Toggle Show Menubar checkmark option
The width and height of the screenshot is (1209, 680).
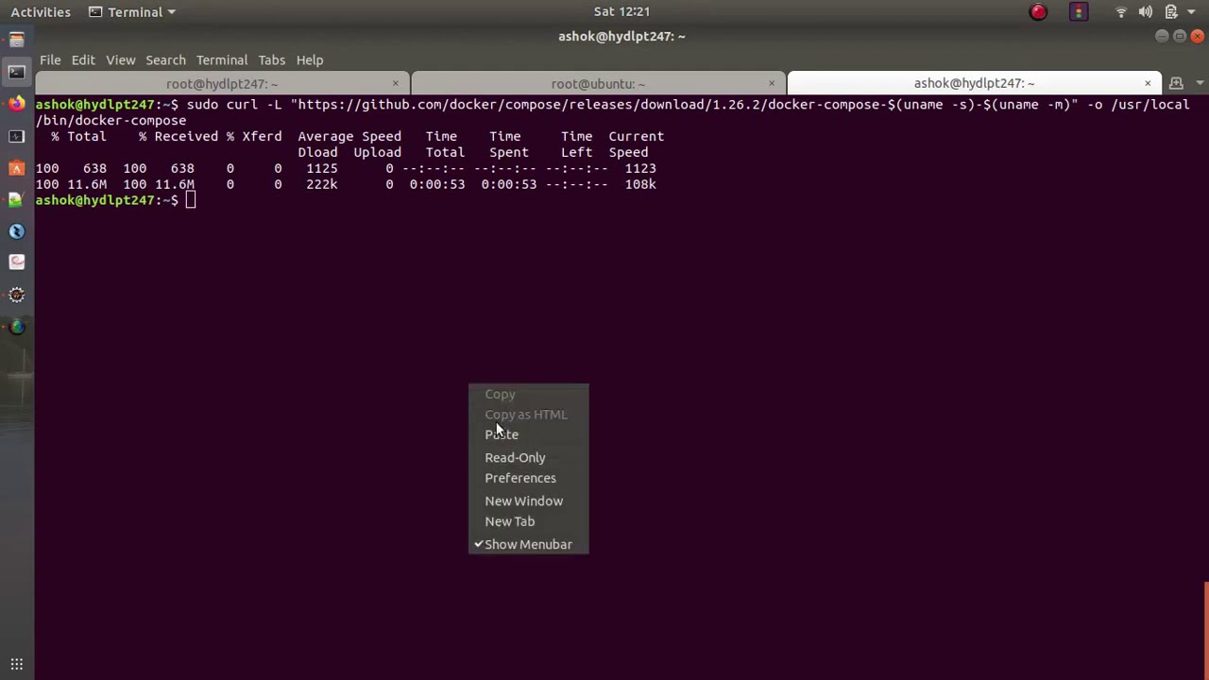coord(528,544)
